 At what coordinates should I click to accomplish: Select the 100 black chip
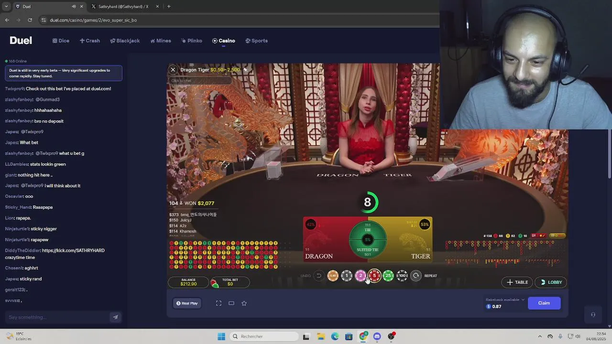[402, 276]
